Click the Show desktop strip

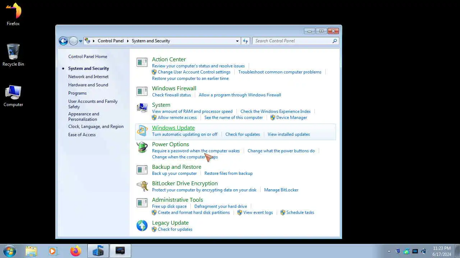(x=457, y=251)
